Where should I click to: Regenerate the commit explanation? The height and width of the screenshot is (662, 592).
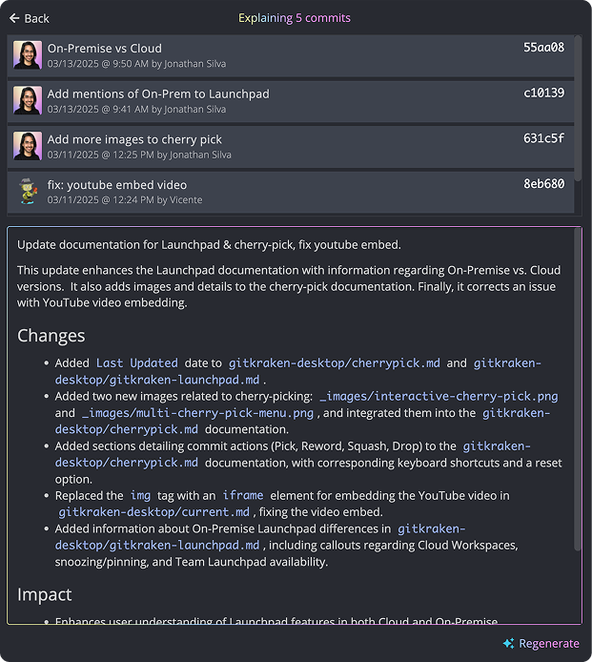(541, 643)
